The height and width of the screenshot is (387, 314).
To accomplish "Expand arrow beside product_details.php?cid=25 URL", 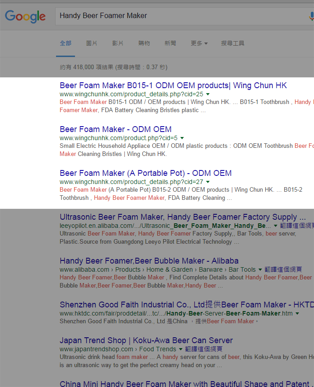I will [208, 94].
